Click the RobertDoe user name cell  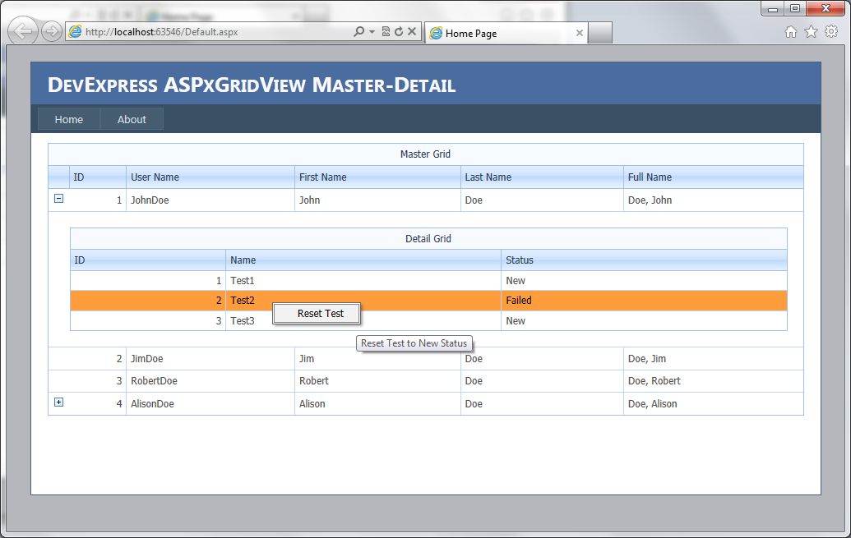point(210,381)
